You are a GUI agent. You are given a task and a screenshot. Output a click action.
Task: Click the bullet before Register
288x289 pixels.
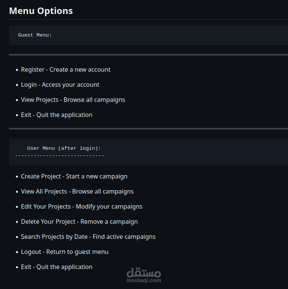pos(17,70)
